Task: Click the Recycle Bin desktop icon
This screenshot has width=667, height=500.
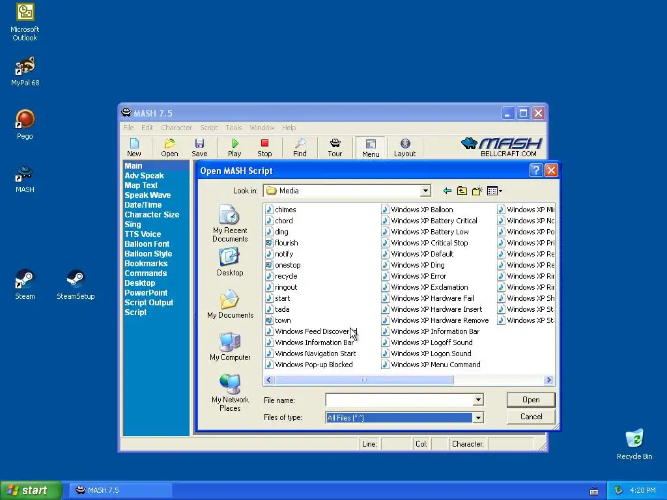Action: [x=634, y=445]
